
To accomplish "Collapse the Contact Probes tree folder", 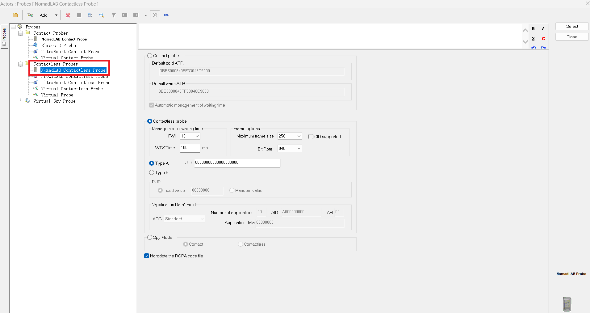I will [20, 33].
